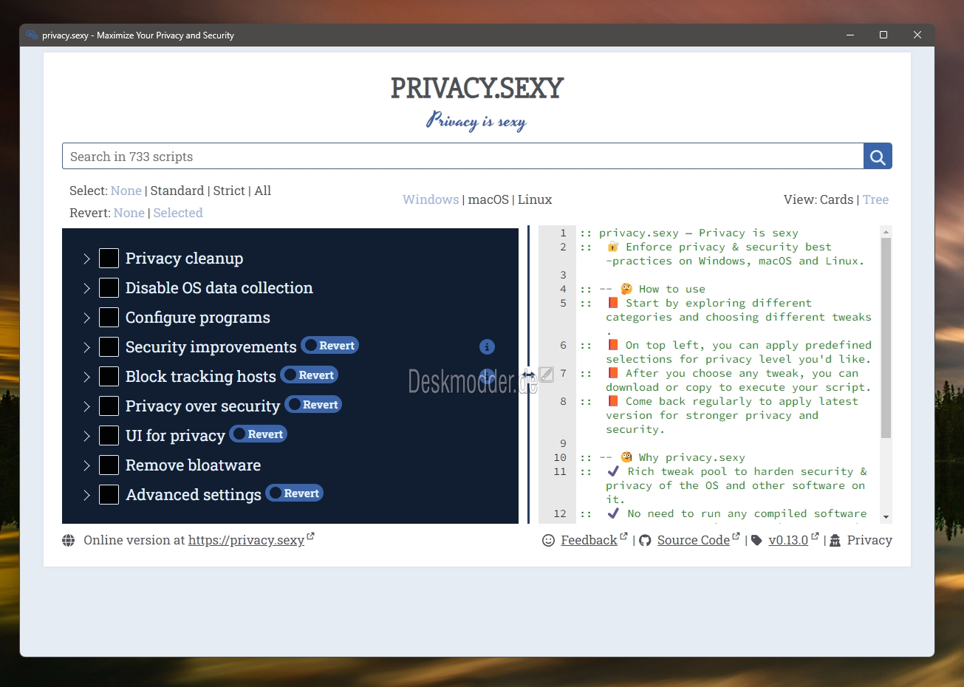Expand the Advanced settings category
Screen dimensions: 964x687
pos(86,493)
